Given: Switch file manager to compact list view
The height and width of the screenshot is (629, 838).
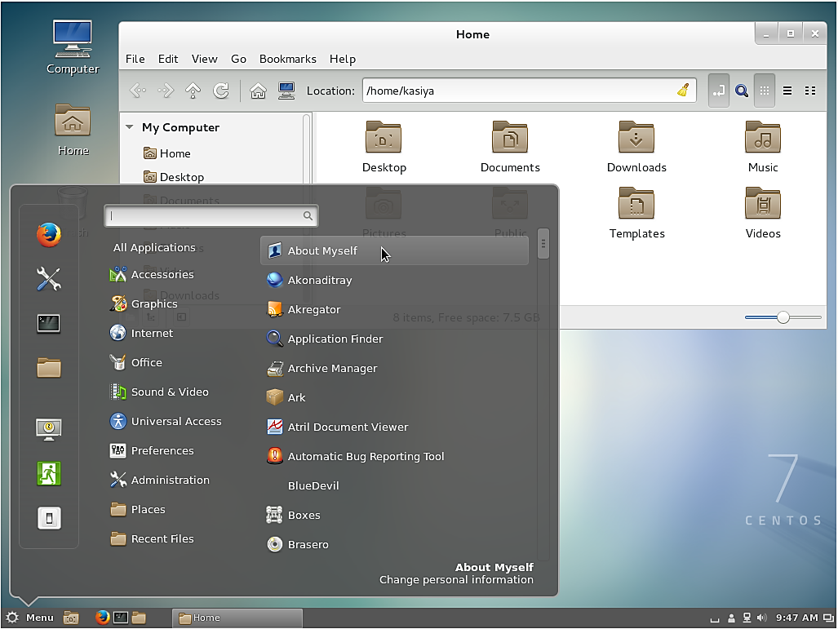Looking at the screenshot, I should click(x=810, y=91).
